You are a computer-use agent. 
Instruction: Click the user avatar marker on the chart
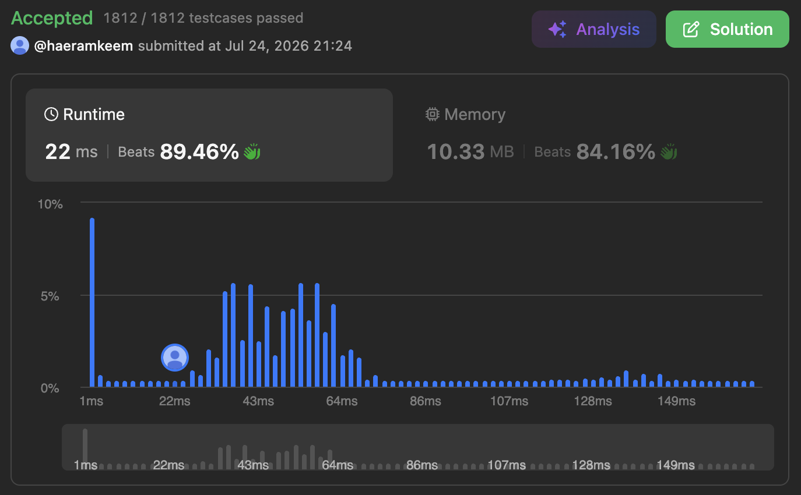click(x=175, y=357)
